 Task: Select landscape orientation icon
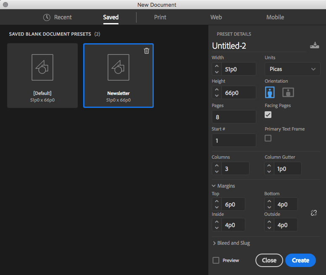pos(288,92)
